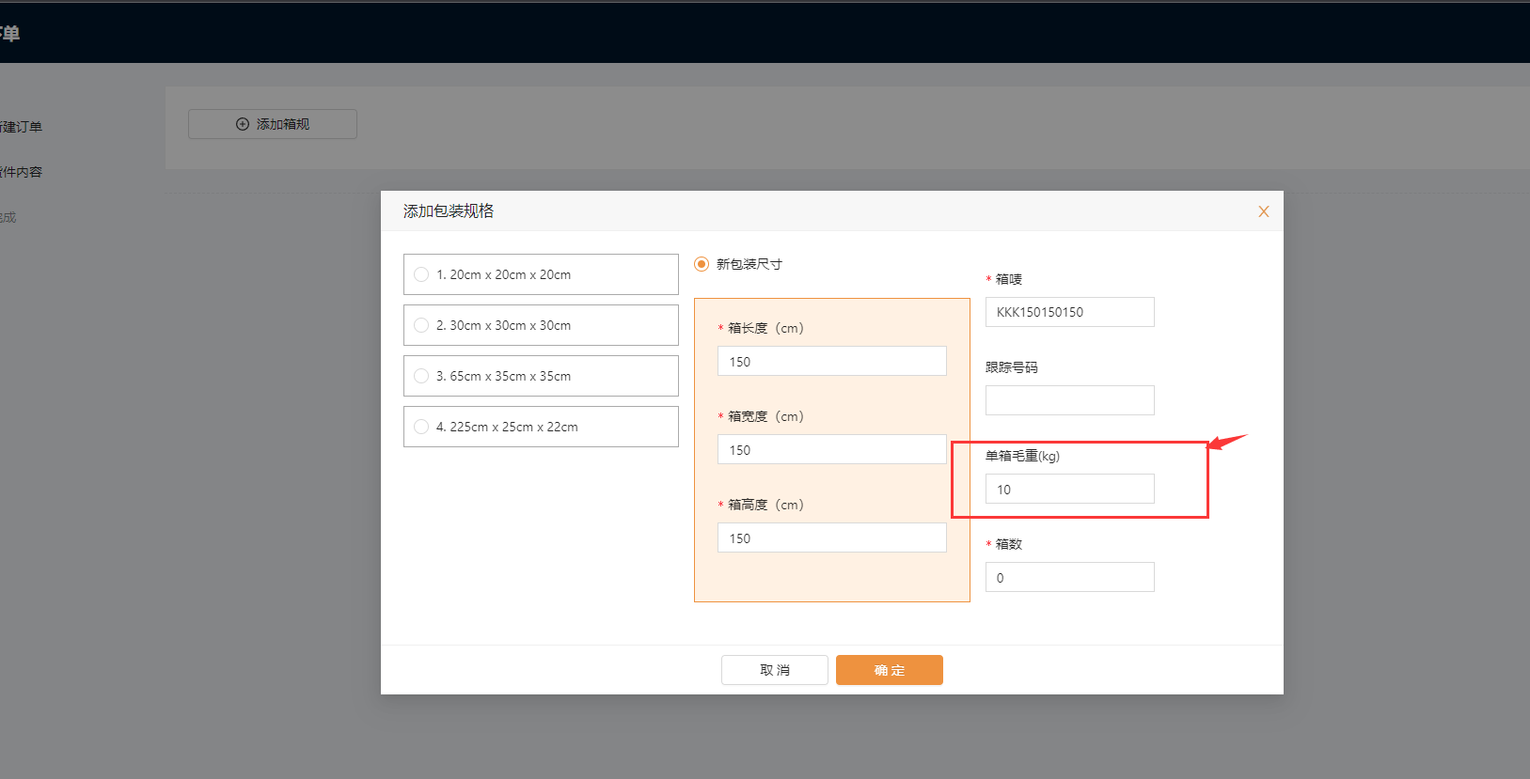
Task: Select the 30cm x 30cm x 30cm option
Action: tap(421, 325)
